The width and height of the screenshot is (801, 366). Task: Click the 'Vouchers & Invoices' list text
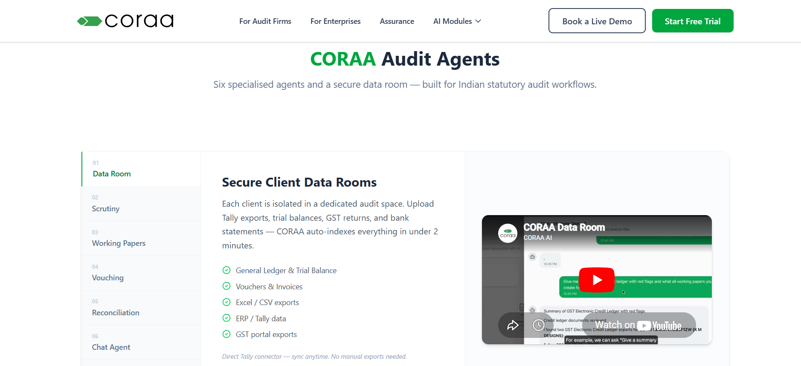click(x=269, y=287)
